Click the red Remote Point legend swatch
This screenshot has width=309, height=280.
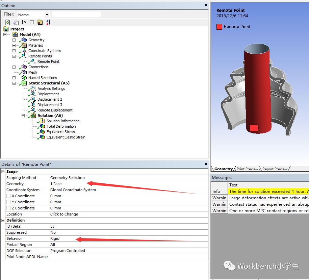click(219, 27)
